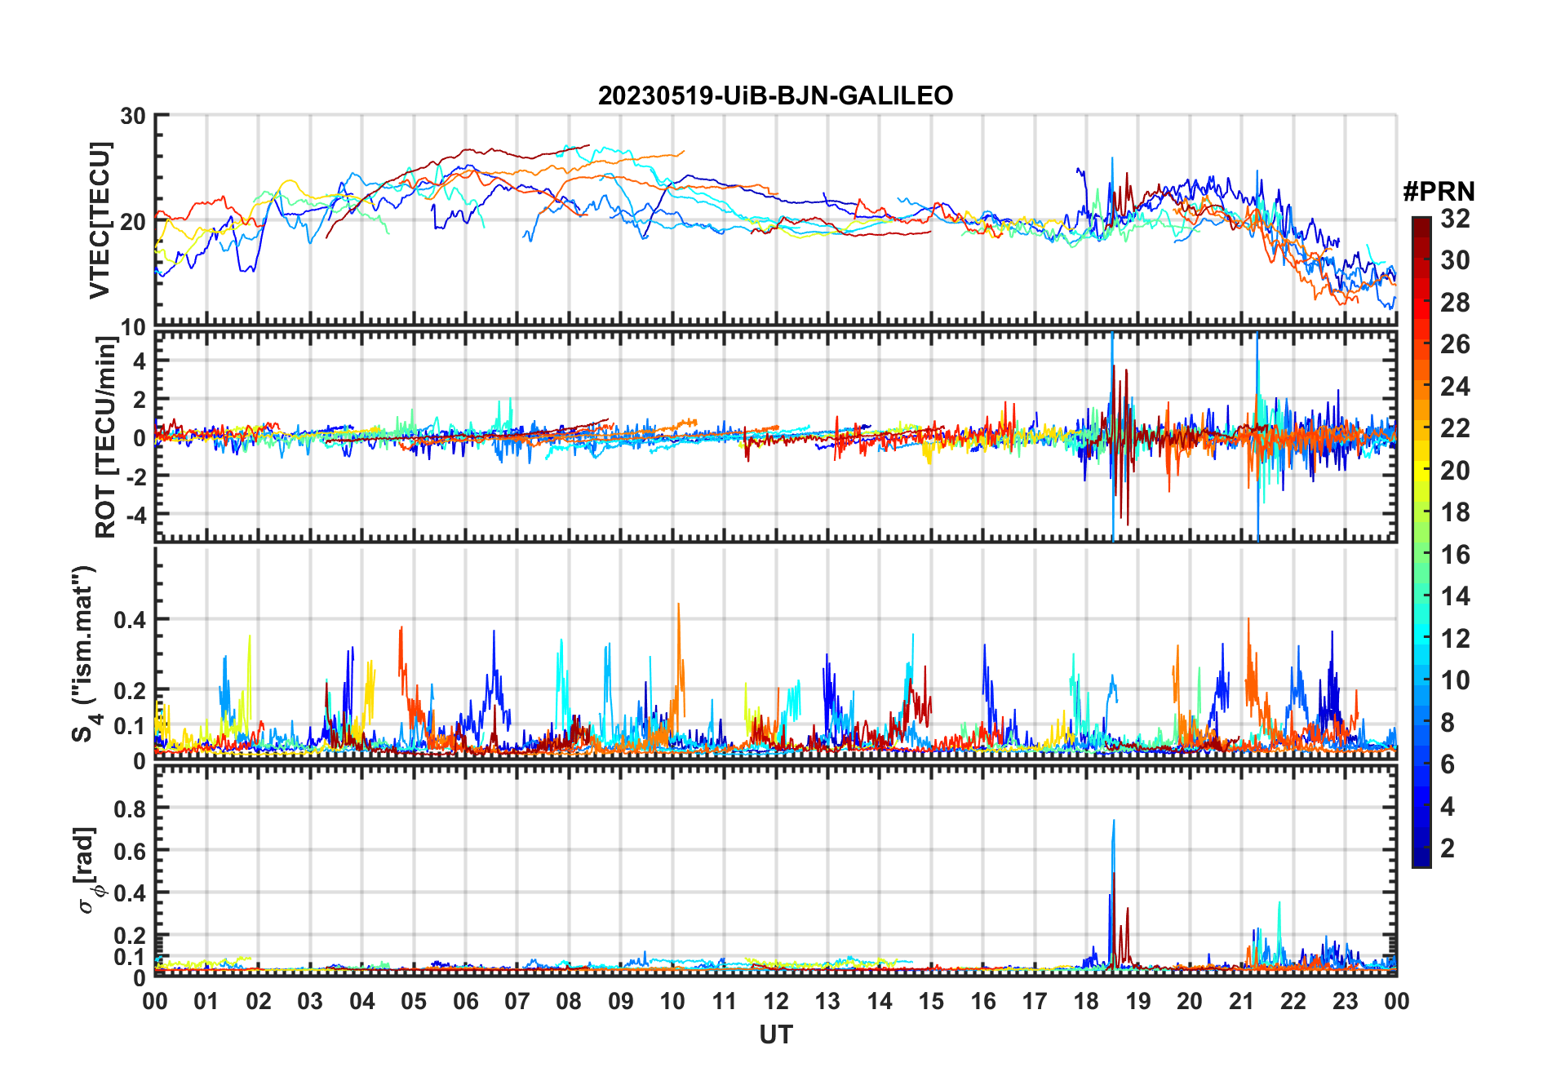1552x1085 pixels.
Task: Select UT hour tick label 23
Action: (1346, 1001)
